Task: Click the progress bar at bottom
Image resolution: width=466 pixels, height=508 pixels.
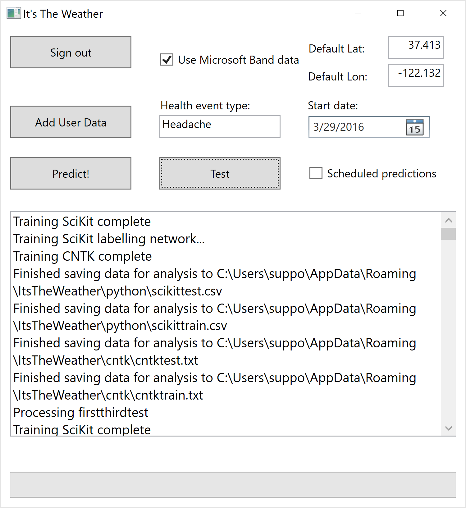Action: (x=233, y=485)
